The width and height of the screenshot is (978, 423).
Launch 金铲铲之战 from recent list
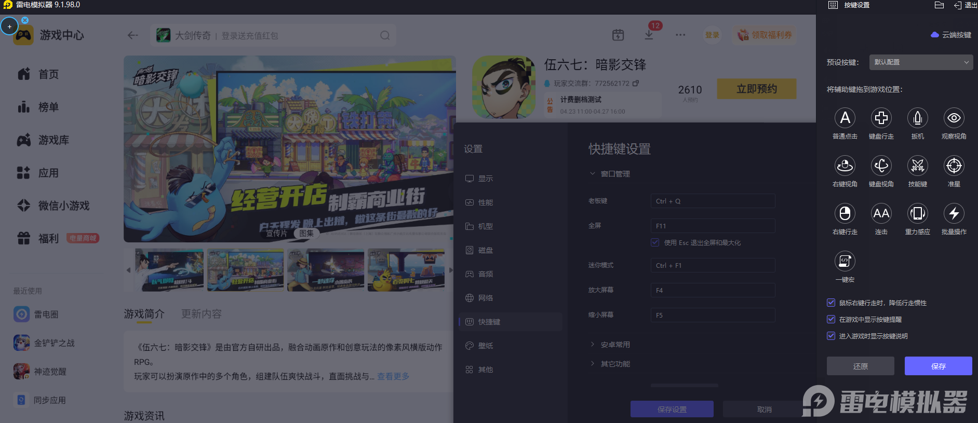pyautogui.click(x=44, y=343)
